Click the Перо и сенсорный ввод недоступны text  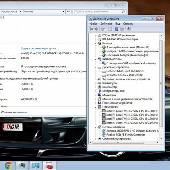53,71
